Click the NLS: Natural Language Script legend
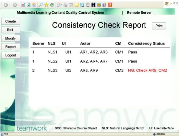 123,128
